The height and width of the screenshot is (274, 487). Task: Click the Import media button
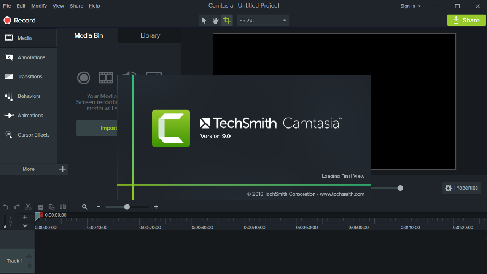(x=97, y=128)
